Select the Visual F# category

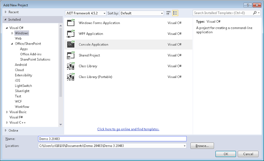coord(16,117)
